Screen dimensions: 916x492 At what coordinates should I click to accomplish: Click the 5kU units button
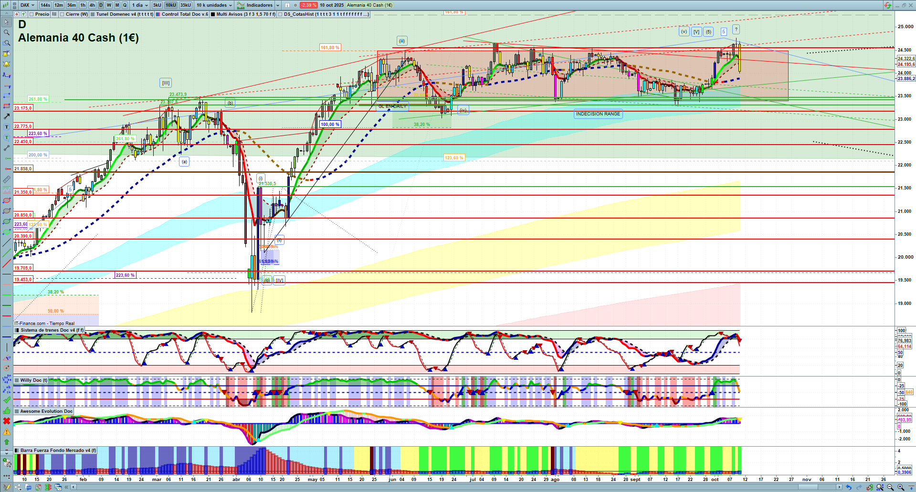click(157, 5)
